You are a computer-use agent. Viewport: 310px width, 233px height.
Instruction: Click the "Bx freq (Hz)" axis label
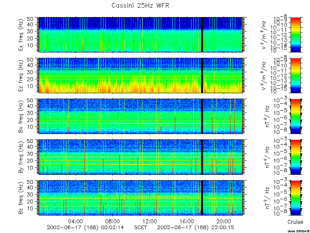tap(21, 116)
